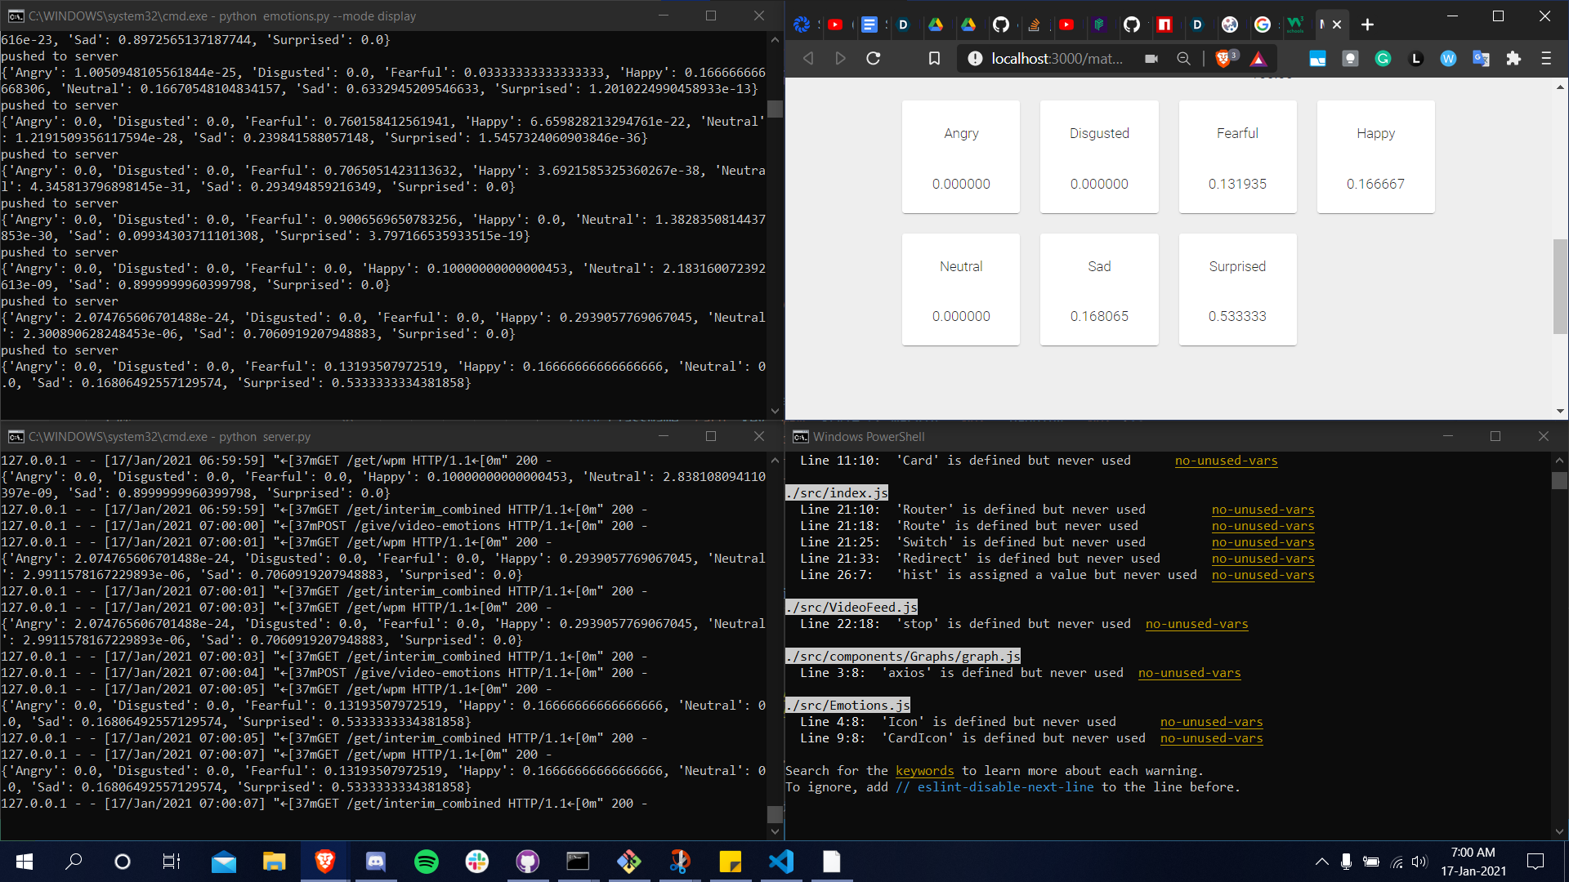Click the camera indicator in address bar
This screenshot has width=1569, height=882.
[1151, 58]
